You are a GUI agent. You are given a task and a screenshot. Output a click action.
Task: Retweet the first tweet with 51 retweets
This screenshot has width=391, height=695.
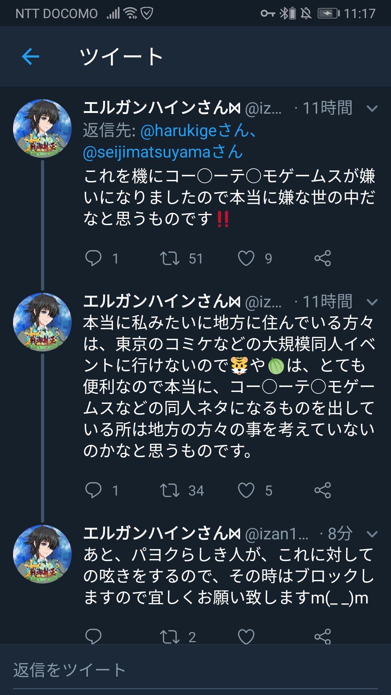tap(170, 258)
